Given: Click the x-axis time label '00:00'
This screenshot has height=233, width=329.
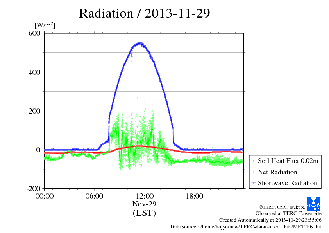Looking at the screenshot, I should click(45, 196).
